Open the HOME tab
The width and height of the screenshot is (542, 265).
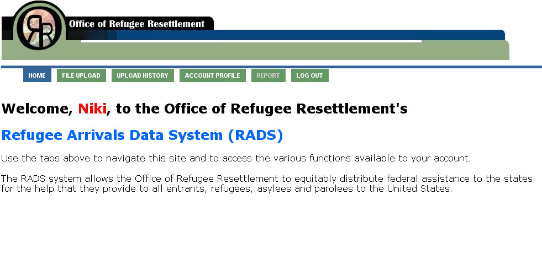pyautogui.click(x=37, y=75)
